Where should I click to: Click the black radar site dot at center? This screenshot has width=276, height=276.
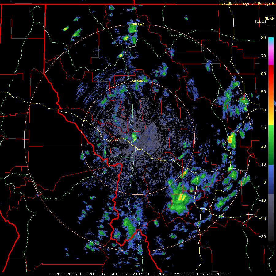138,138
